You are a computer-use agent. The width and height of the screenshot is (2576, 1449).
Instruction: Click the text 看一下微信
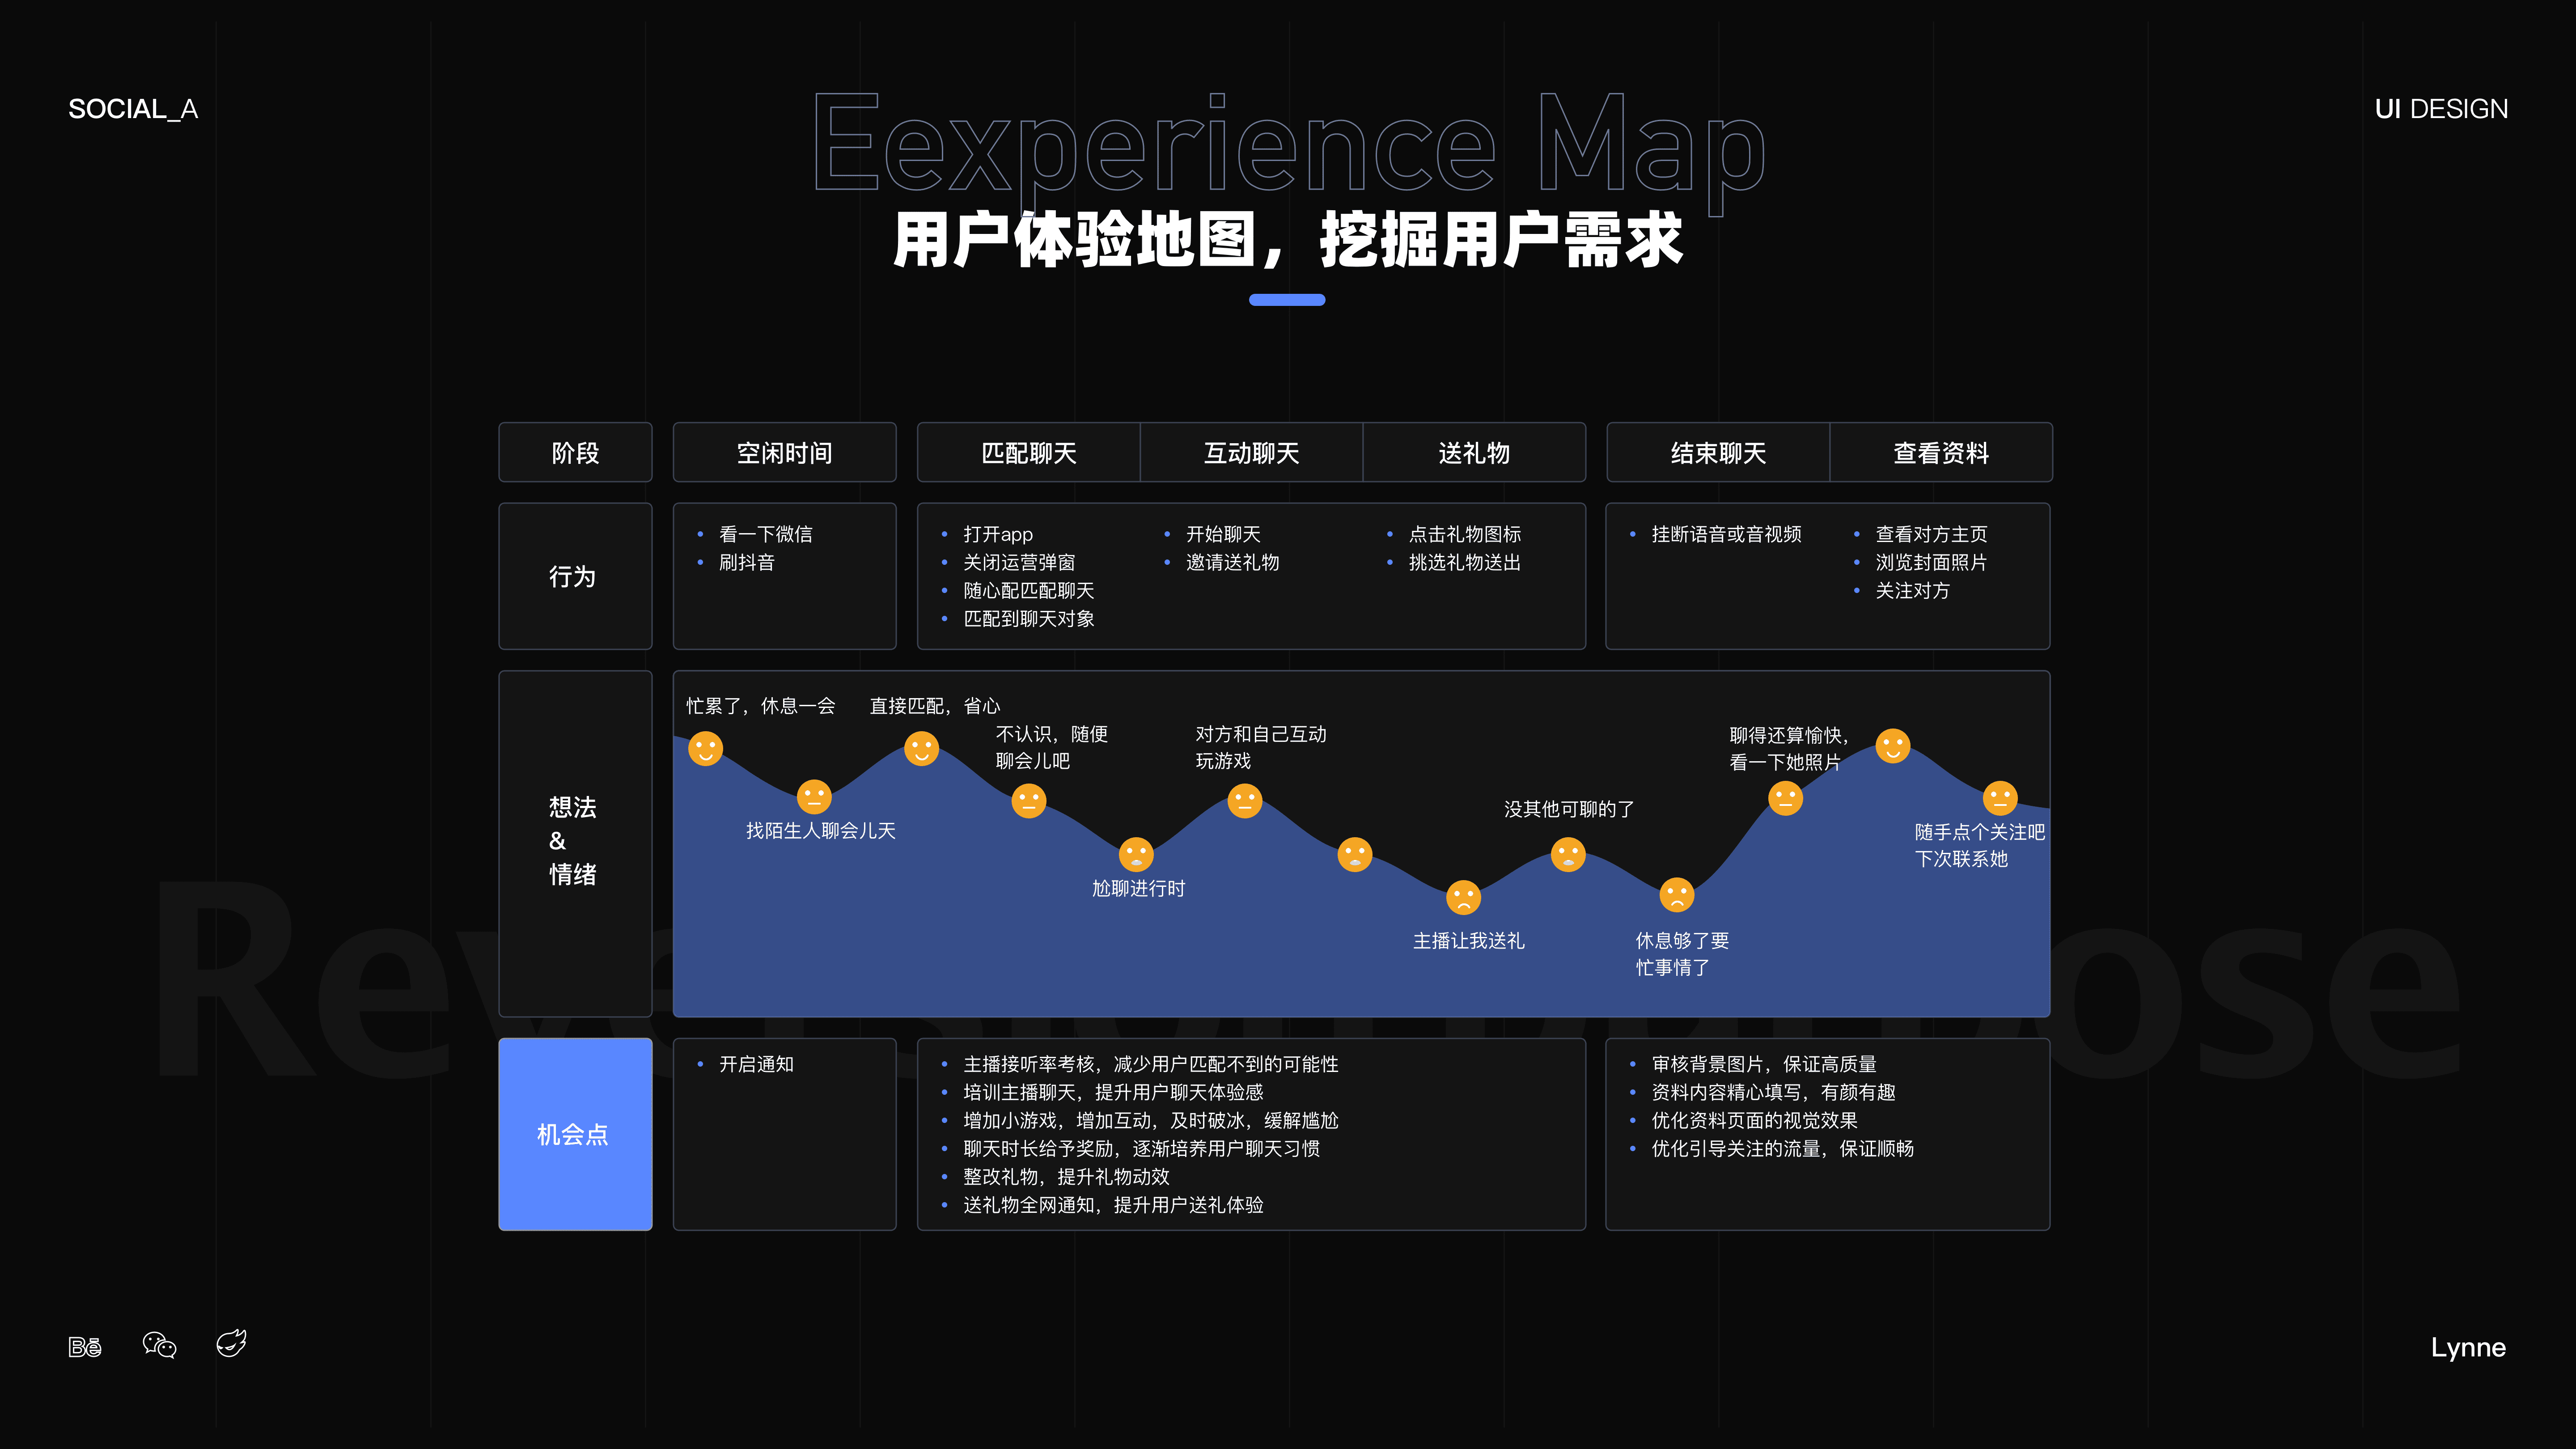click(x=766, y=534)
